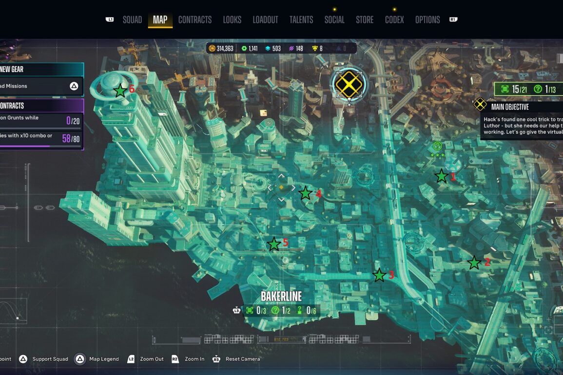Open the x10 combo contract 58/80
This screenshot has height=375, width=563.
pos(41,138)
